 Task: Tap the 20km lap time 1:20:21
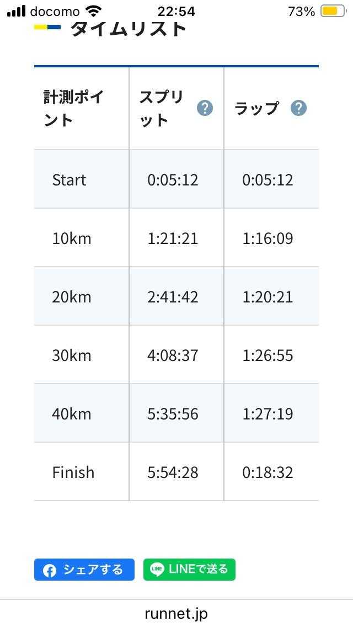point(268,297)
